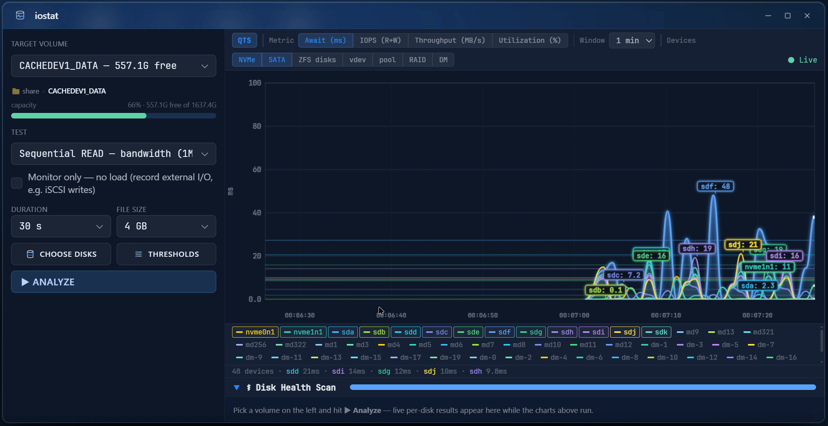Select the pool device filter

388,60
